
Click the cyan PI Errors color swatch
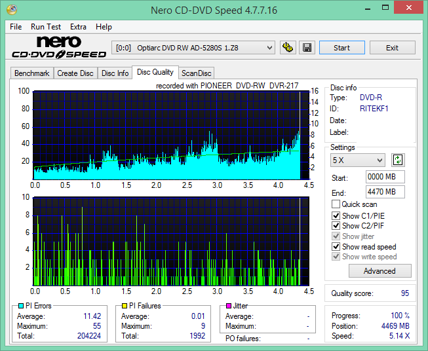pyautogui.click(x=21, y=306)
